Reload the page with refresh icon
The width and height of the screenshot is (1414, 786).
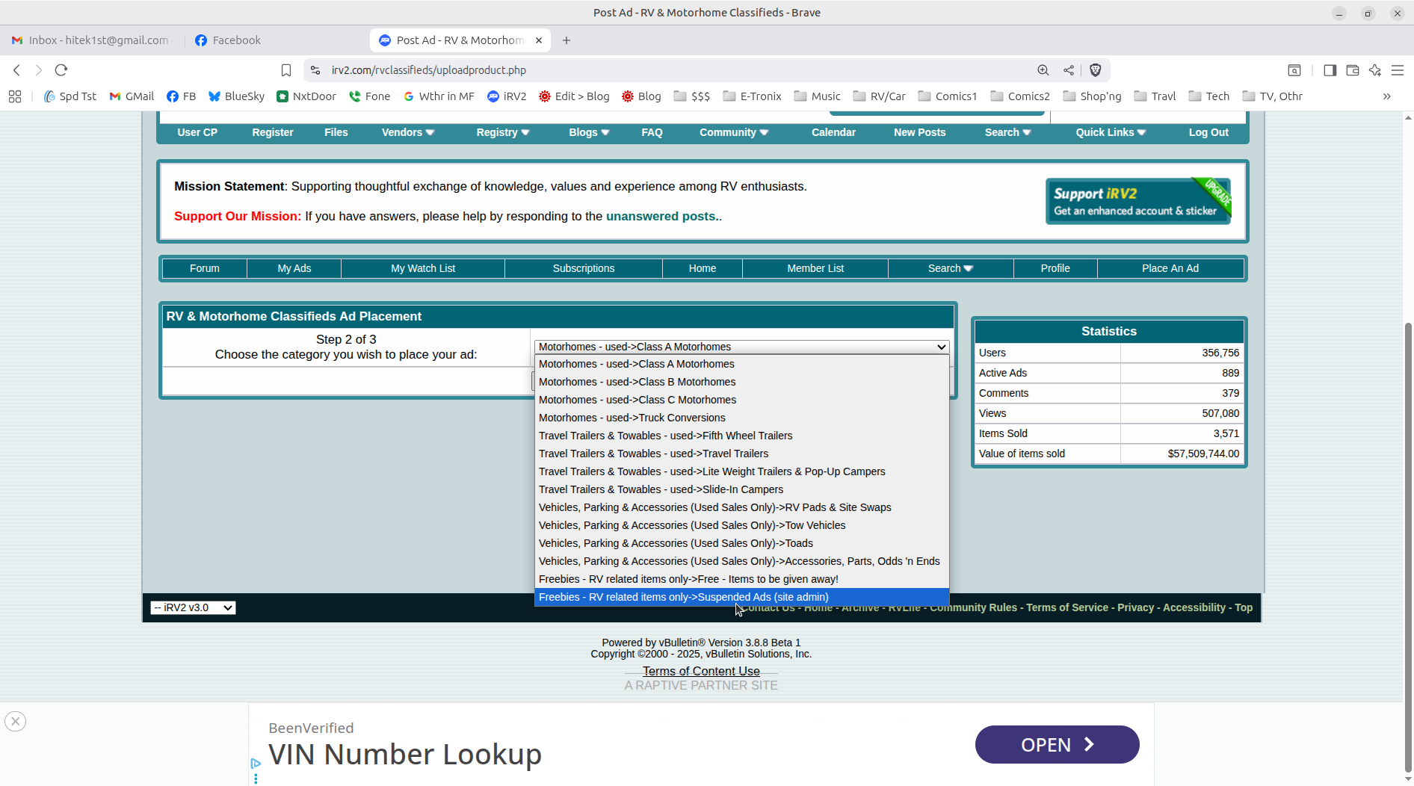point(61,70)
